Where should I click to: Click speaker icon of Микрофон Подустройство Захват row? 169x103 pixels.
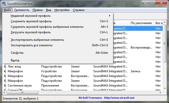coord(5,81)
